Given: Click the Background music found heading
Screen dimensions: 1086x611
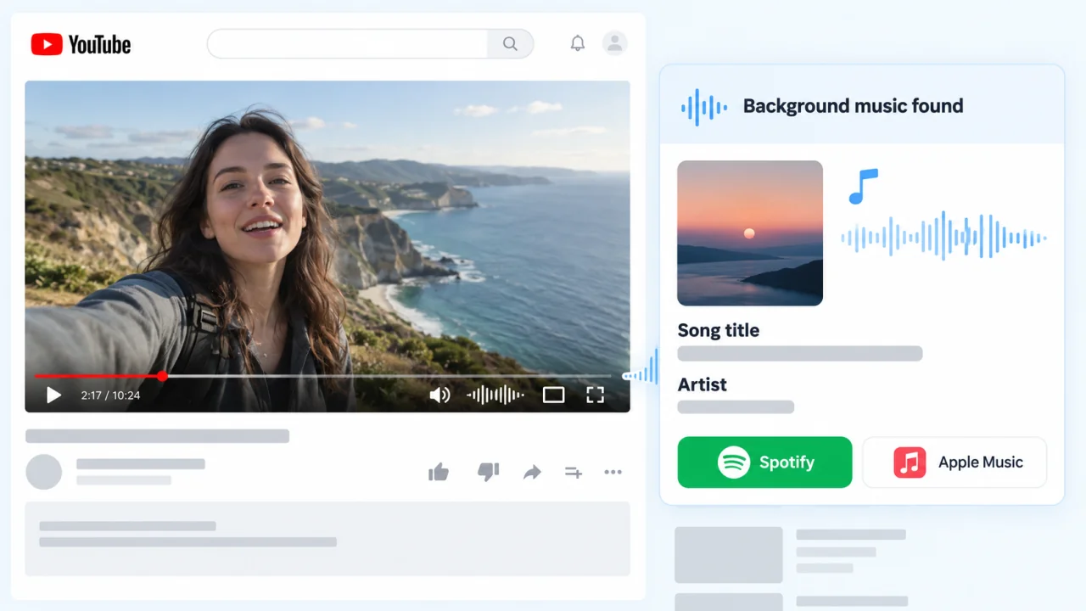Looking at the screenshot, I should pyautogui.click(x=853, y=106).
